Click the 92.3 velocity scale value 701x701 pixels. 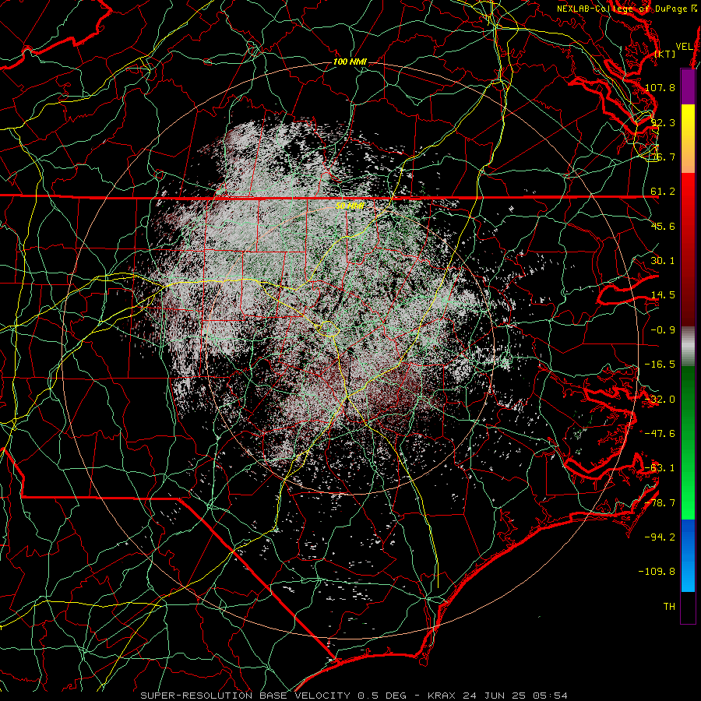pos(663,122)
